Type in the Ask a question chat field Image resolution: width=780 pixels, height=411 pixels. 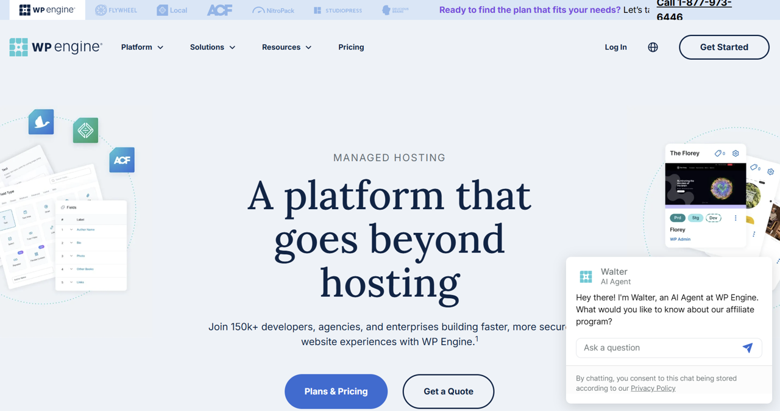(658, 348)
